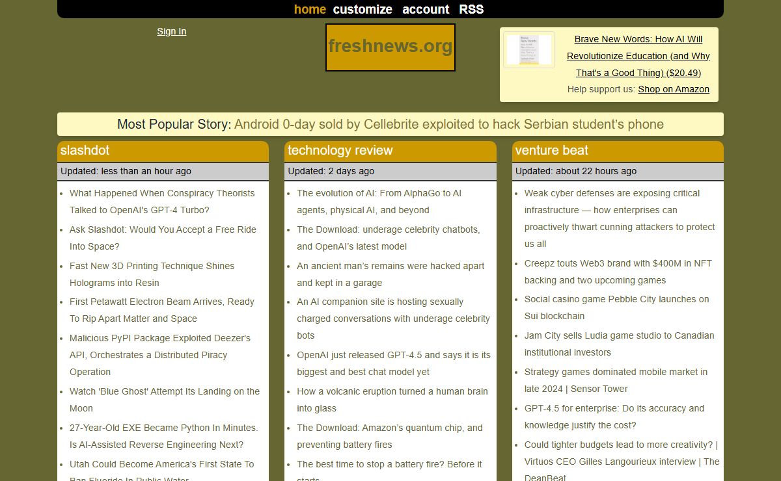Click 'Updated: about 22 hours ago' text
The height and width of the screenshot is (481, 781).
(576, 171)
